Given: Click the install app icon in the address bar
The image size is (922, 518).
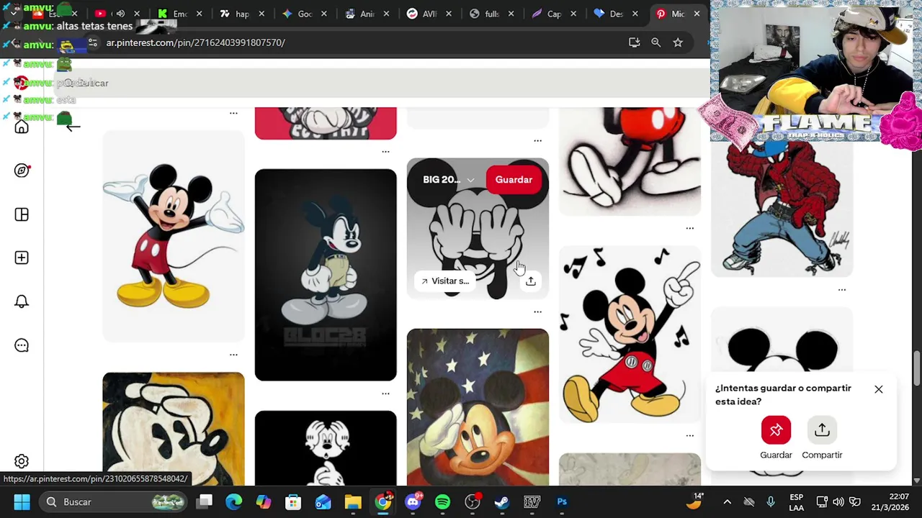Looking at the screenshot, I should coord(634,42).
